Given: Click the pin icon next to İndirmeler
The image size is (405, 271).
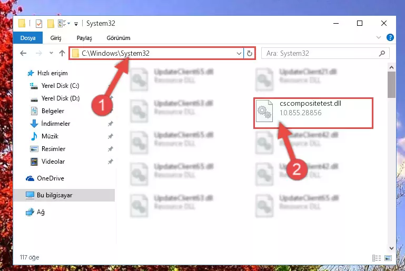Looking at the screenshot, I should point(111,124).
